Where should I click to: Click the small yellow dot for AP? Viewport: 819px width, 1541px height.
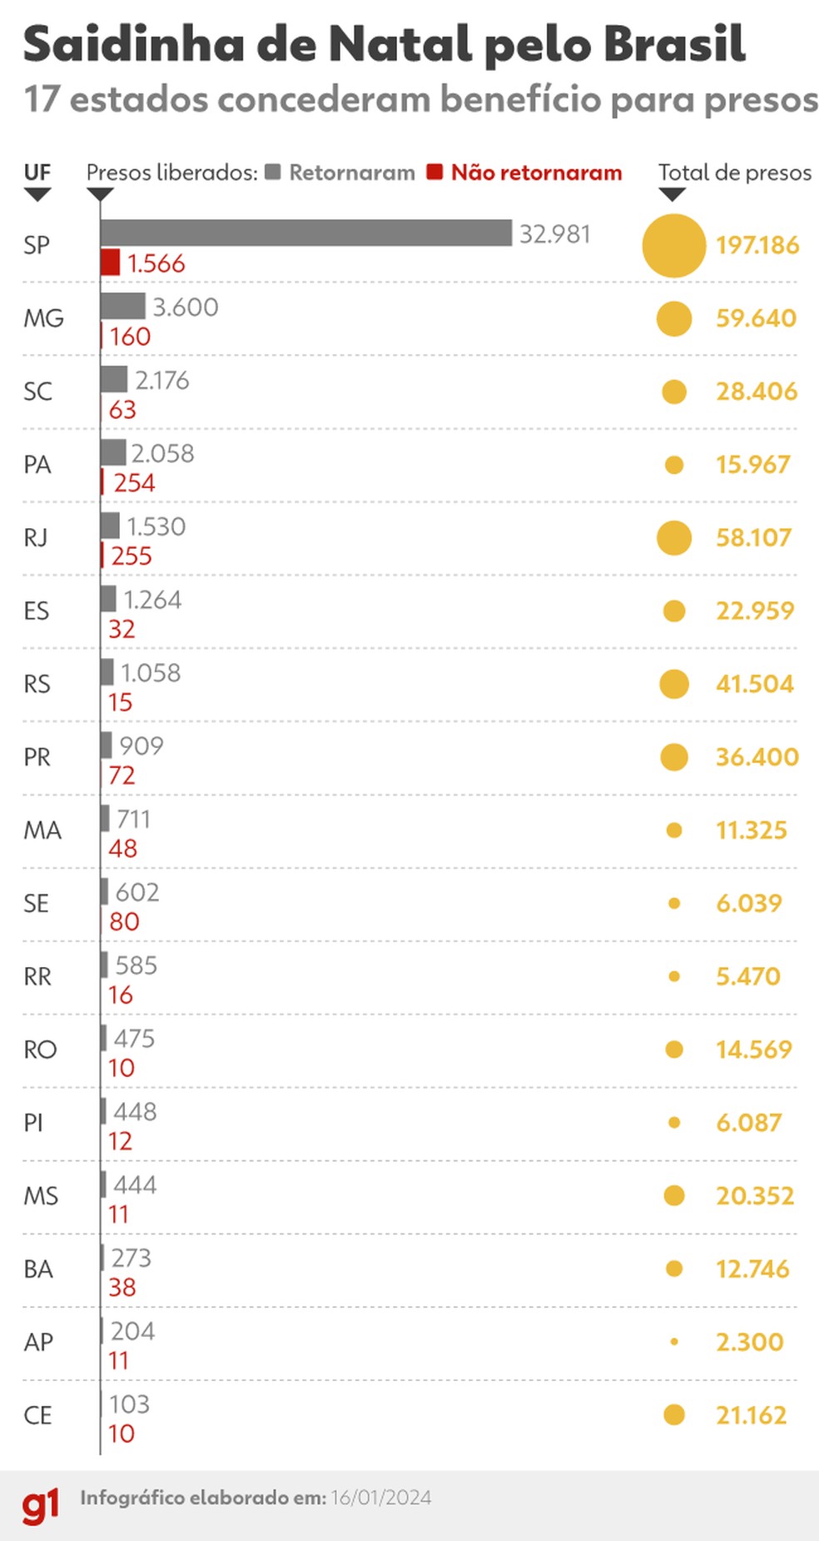[674, 1342]
